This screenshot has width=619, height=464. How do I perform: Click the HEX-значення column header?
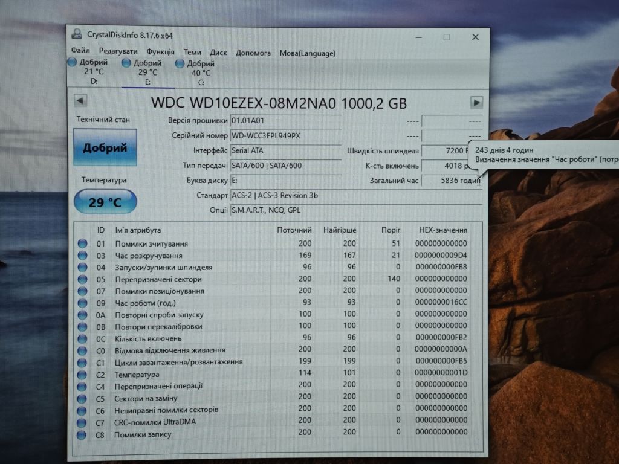click(x=443, y=230)
